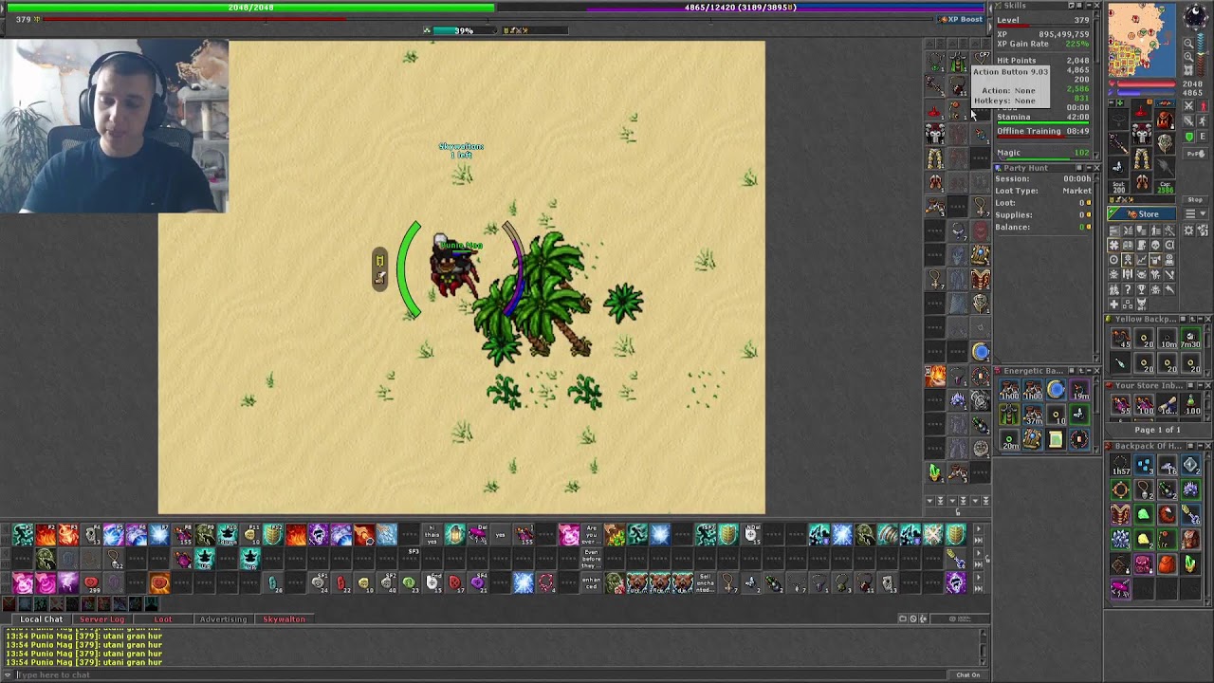The height and width of the screenshot is (683, 1214).
Task: Open the Loot chat tab
Action: 163,619
